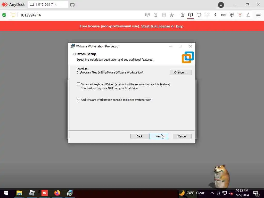264x198 pixels.
Task: Open the file transfer icon in AnyDesk toolbar
Action: 182,15
